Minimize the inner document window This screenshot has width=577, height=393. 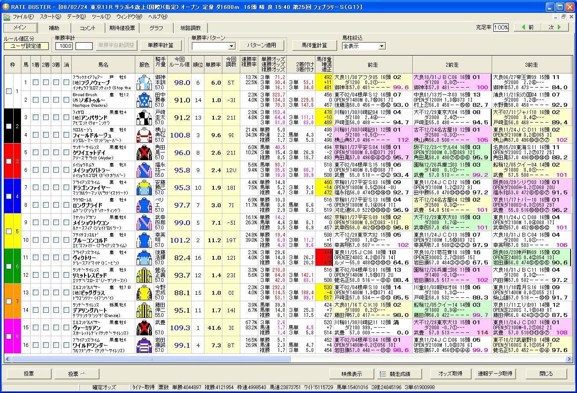click(x=556, y=17)
